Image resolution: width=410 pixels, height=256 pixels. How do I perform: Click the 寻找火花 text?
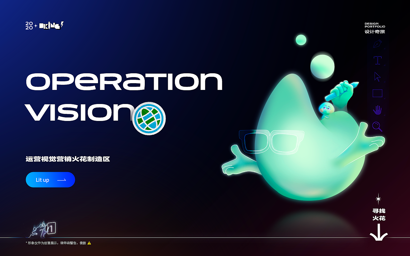[x=379, y=214]
